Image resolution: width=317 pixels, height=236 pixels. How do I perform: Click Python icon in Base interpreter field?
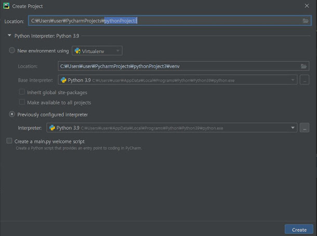tap(63, 80)
